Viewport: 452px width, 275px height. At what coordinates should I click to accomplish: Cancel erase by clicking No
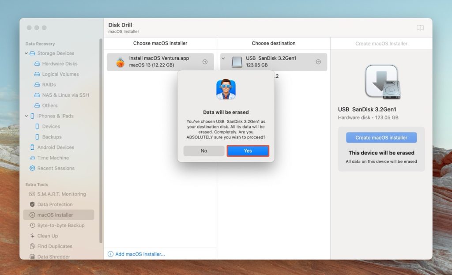coord(203,151)
